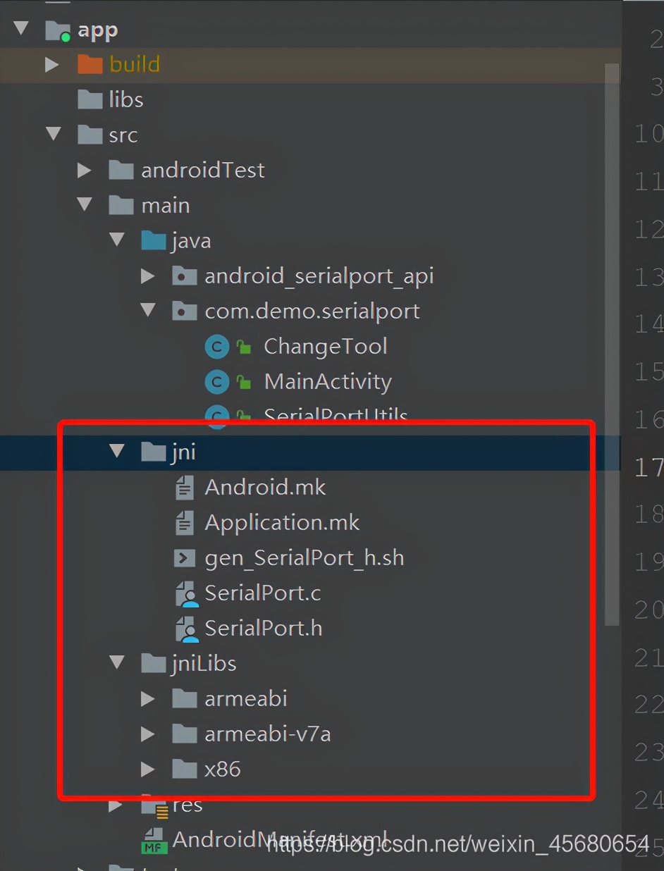Click line number 20 in editor gutter

pyautogui.click(x=648, y=610)
